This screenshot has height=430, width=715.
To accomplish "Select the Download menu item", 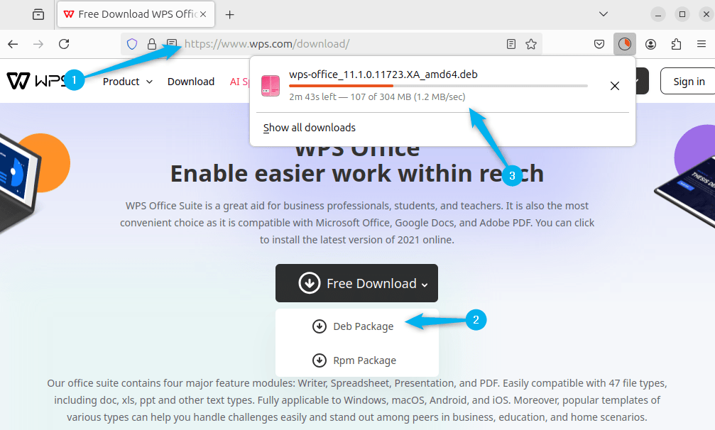I will 190,81.
